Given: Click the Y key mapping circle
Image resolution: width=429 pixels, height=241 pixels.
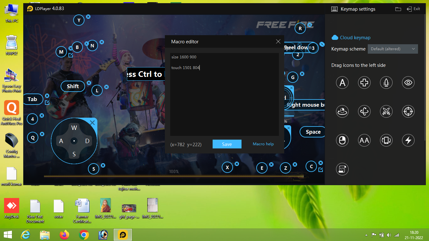Looking at the screenshot, I should pyautogui.click(x=79, y=20).
